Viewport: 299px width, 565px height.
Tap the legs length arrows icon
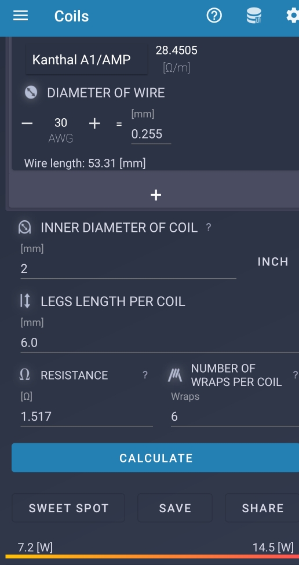[x=25, y=301]
